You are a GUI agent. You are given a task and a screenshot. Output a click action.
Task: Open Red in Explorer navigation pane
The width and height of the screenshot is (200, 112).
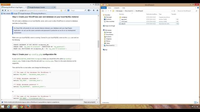pos(106,50)
